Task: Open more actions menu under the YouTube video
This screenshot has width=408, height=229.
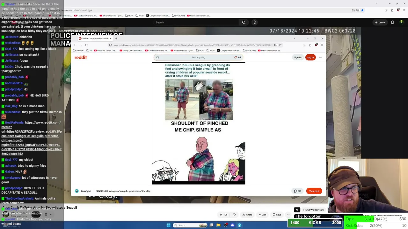Action: (x=288, y=215)
